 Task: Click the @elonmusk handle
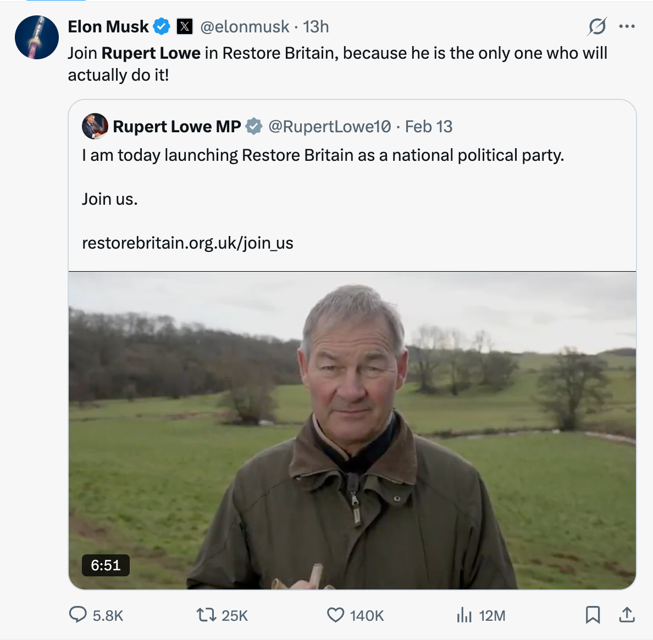click(x=245, y=26)
